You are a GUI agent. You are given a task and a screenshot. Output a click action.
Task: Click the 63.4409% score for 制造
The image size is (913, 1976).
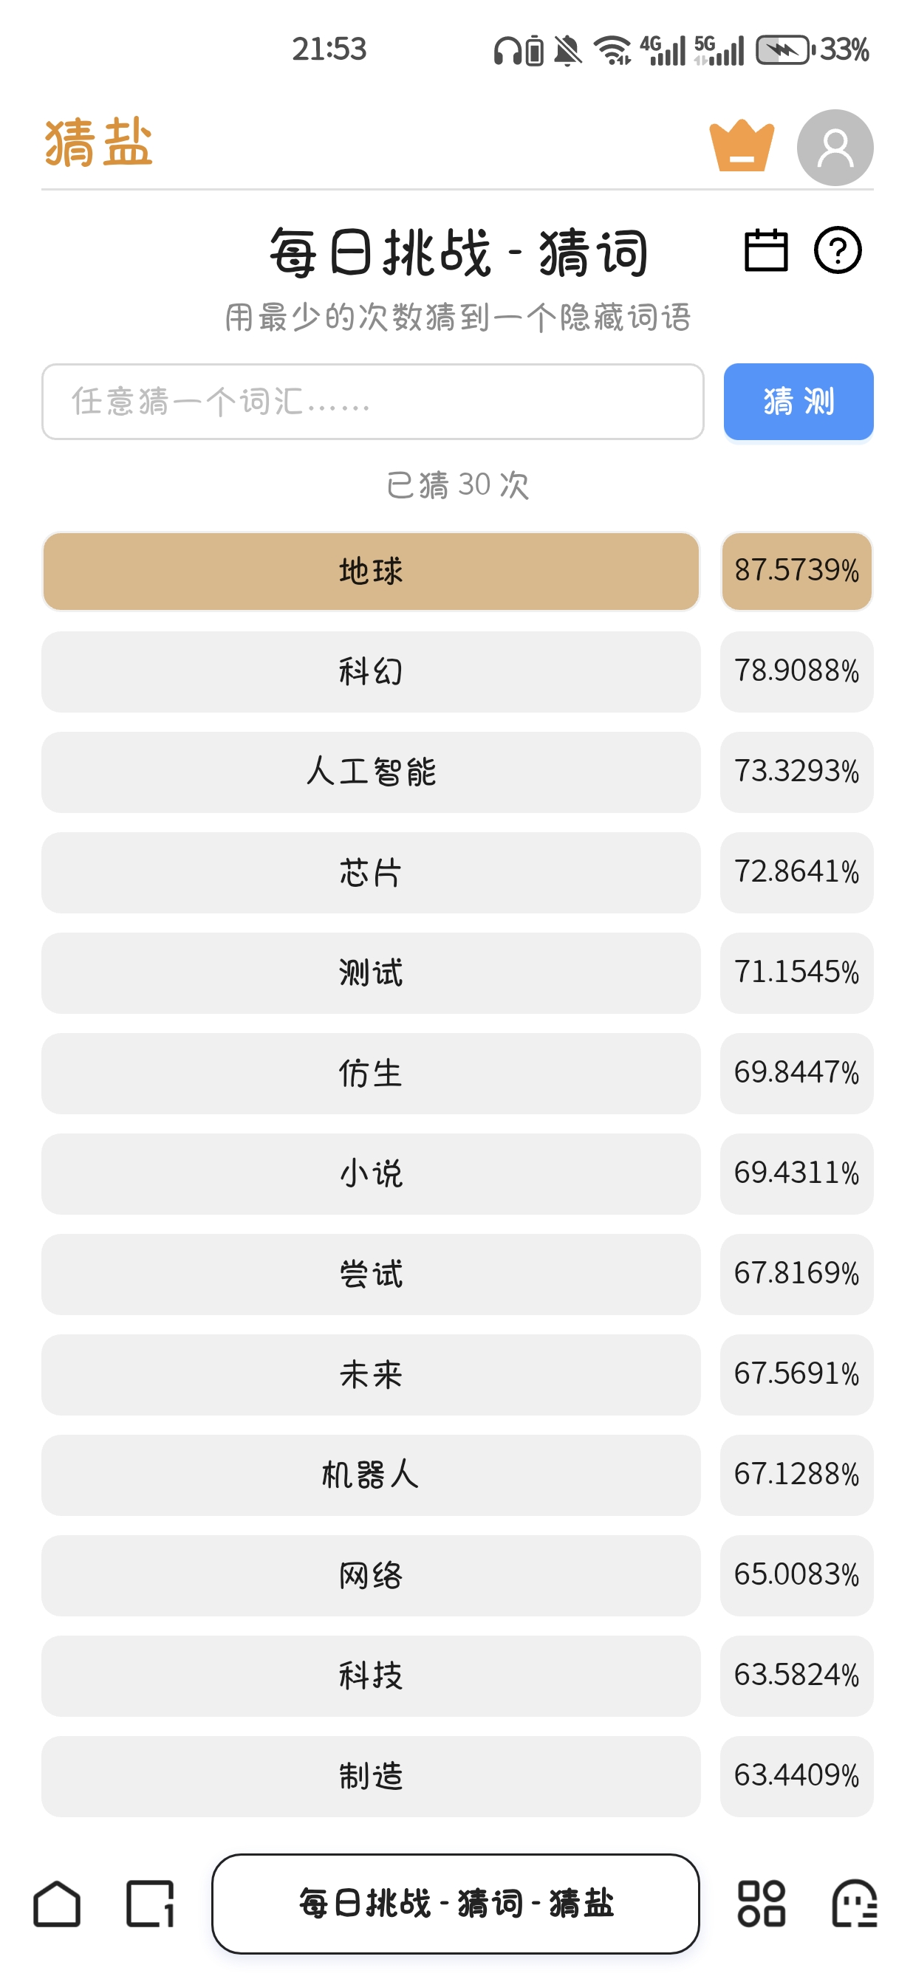(x=796, y=1776)
